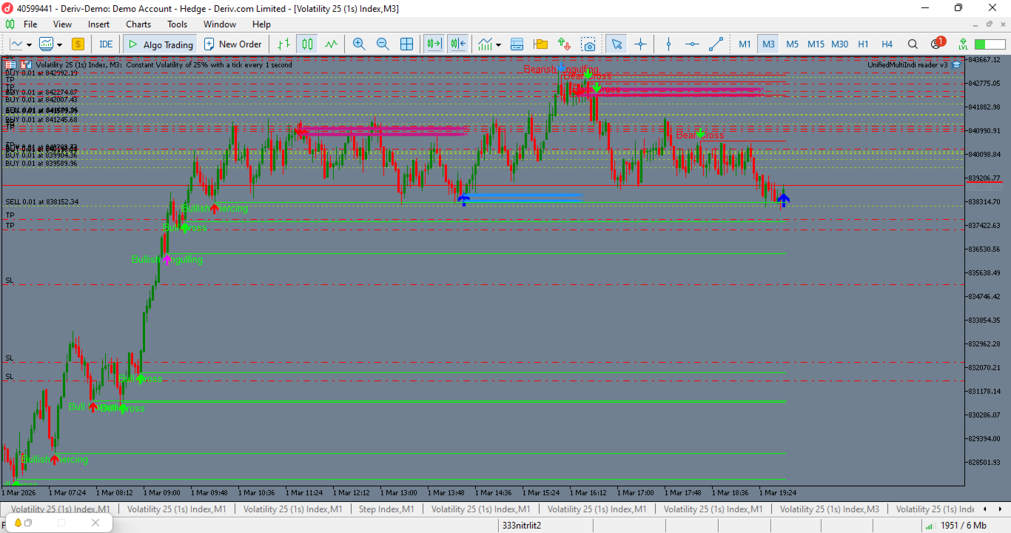This screenshot has width=1011, height=533.
Task: Save chart screenshot with camera icon
Action: 588,44
